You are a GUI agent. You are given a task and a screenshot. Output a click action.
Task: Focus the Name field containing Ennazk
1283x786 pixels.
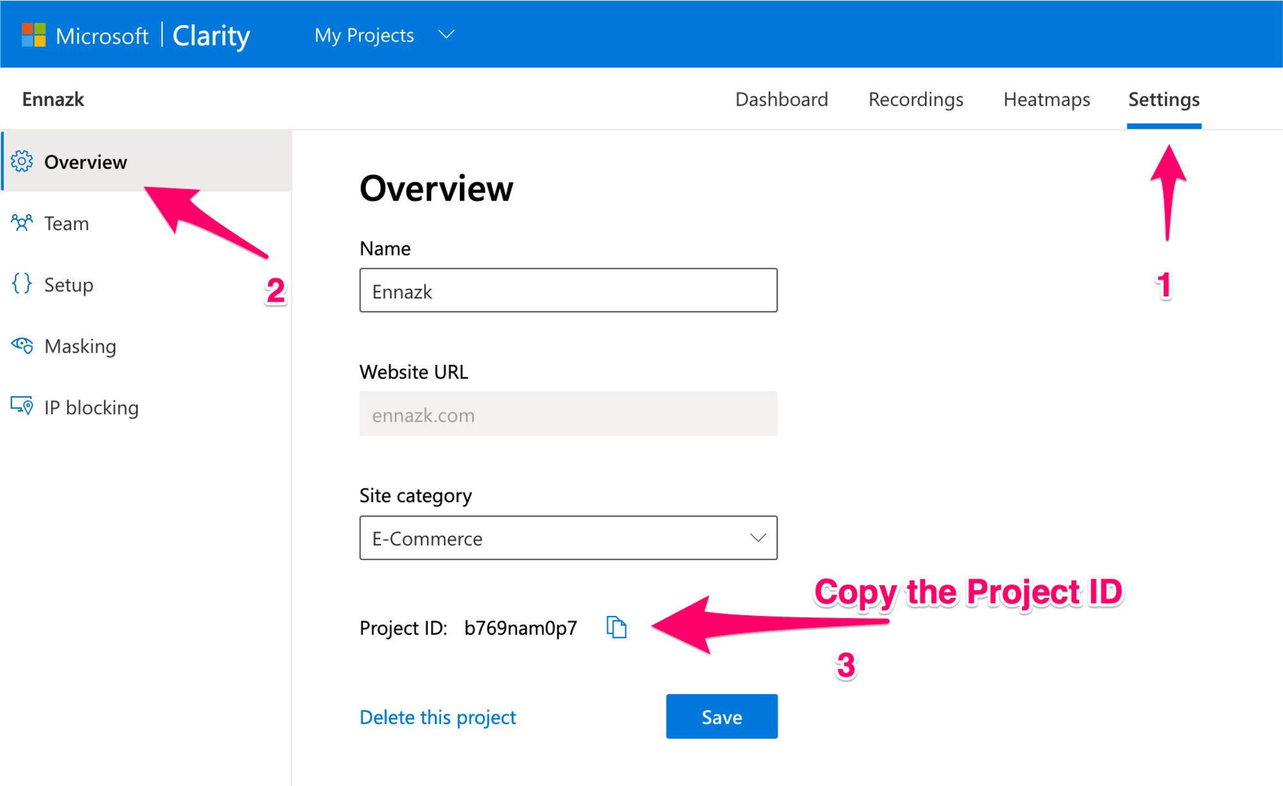568,290
